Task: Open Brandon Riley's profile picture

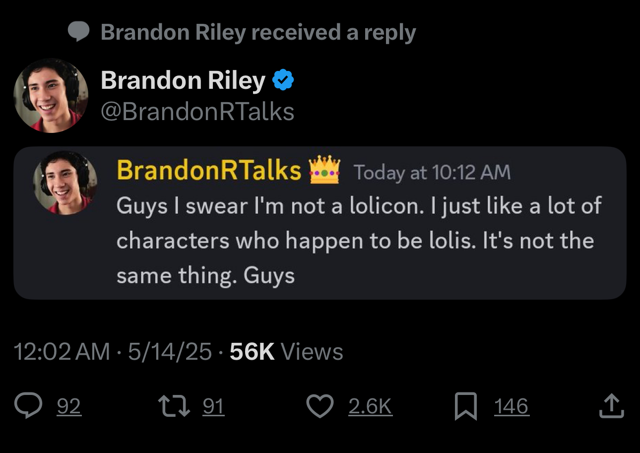Action: point(51,95)
